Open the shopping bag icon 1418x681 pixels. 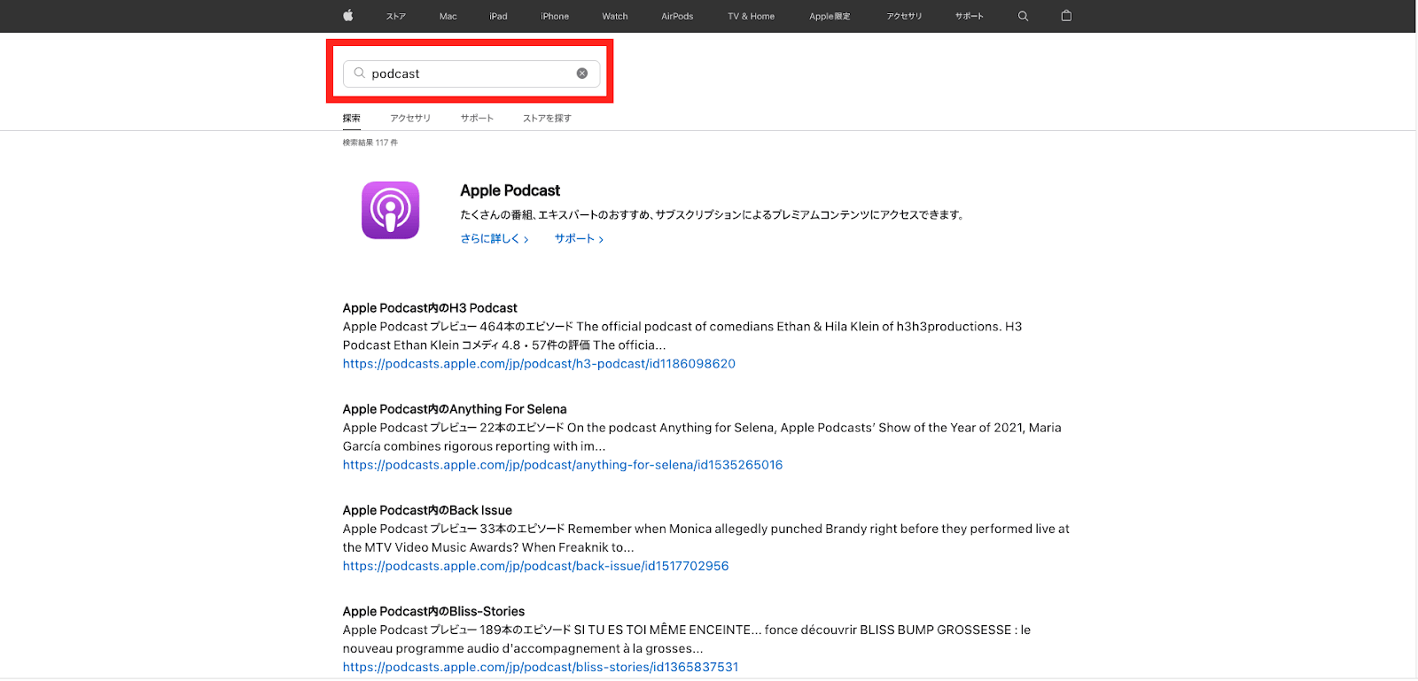point(1066,16)
